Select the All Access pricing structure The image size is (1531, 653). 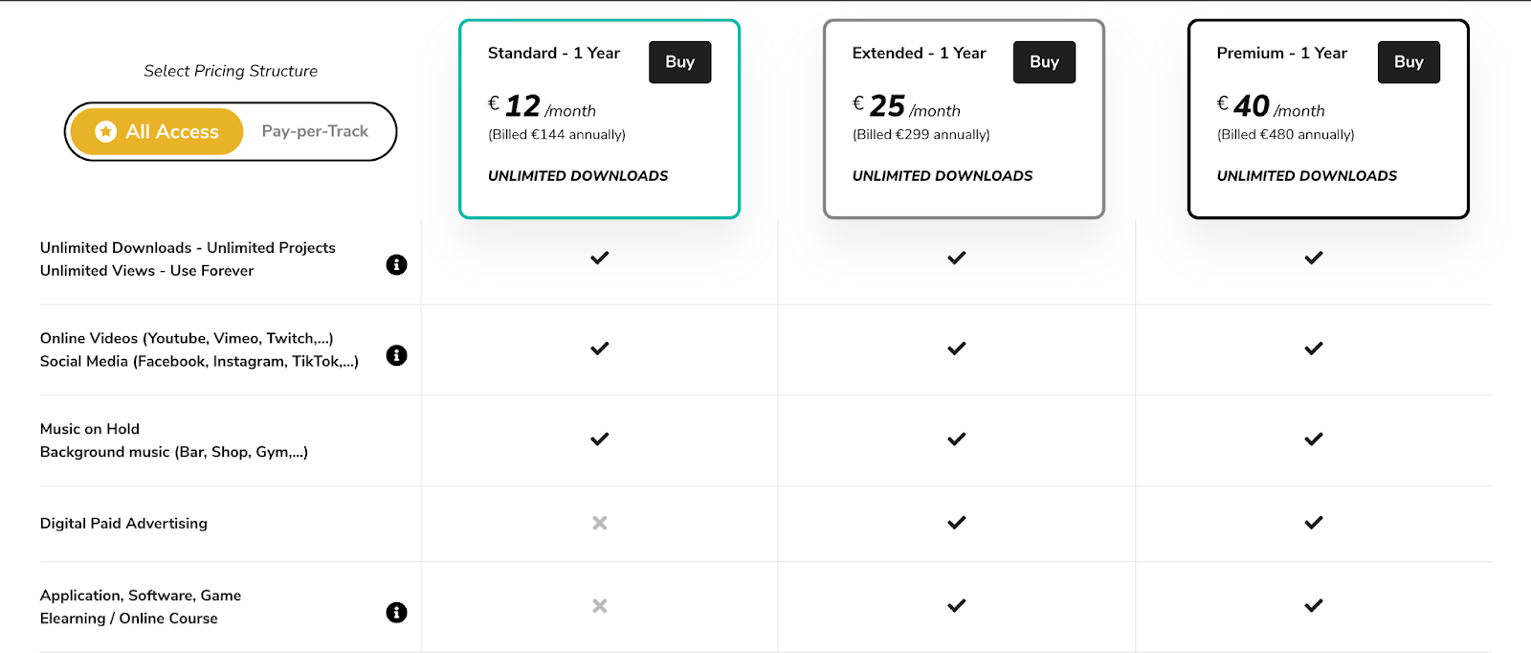tap(157, 131)
